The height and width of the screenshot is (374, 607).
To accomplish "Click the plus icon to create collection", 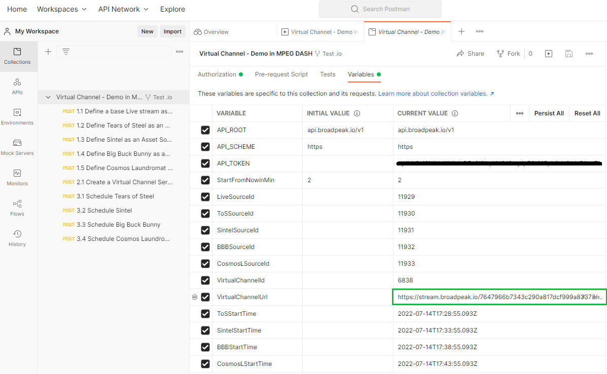I will (x=48, y=52).
